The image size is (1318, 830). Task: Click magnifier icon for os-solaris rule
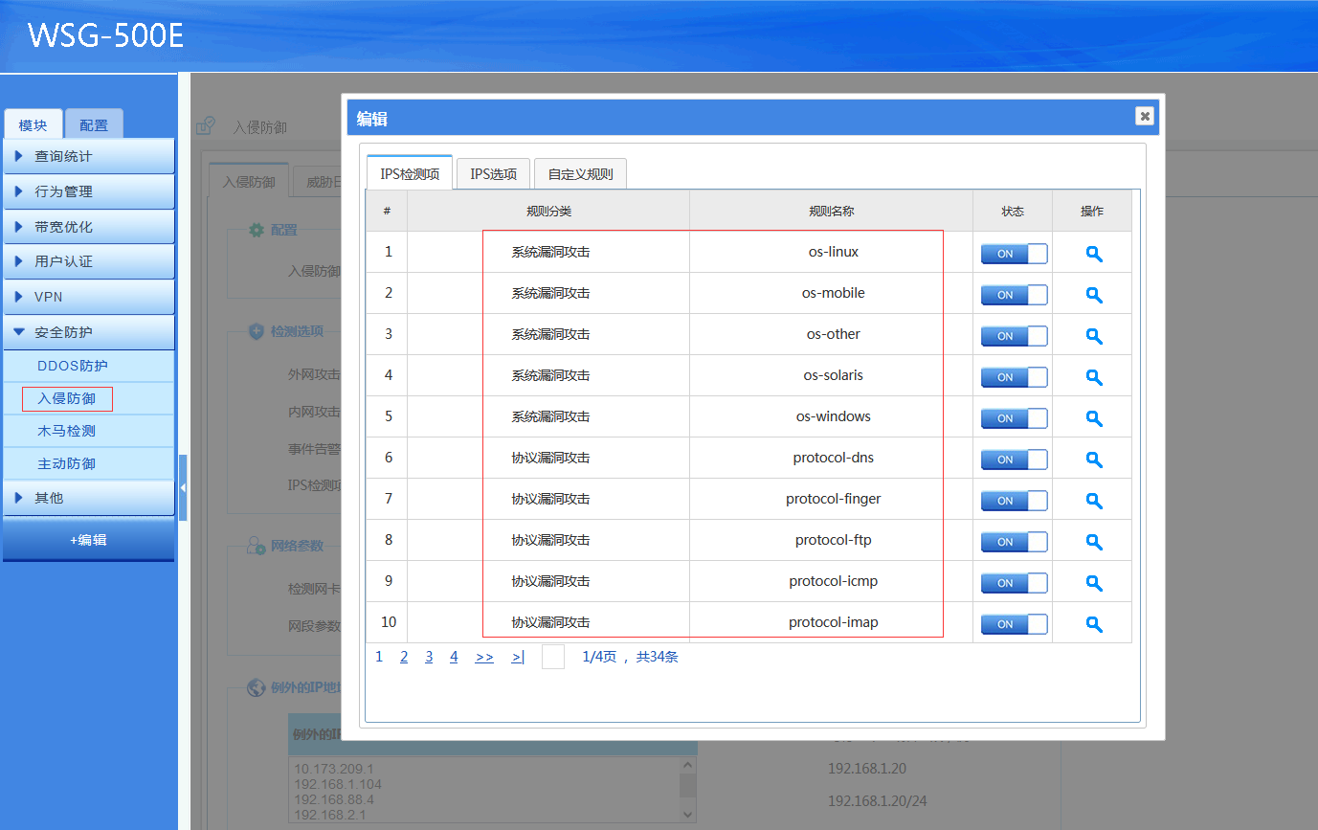point(1094,377)
